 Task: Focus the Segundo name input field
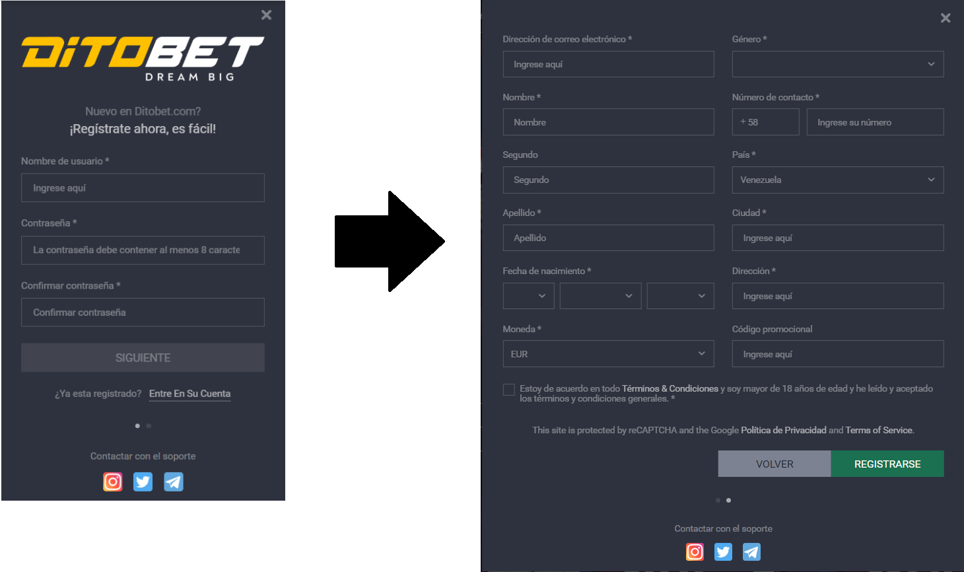608,180
